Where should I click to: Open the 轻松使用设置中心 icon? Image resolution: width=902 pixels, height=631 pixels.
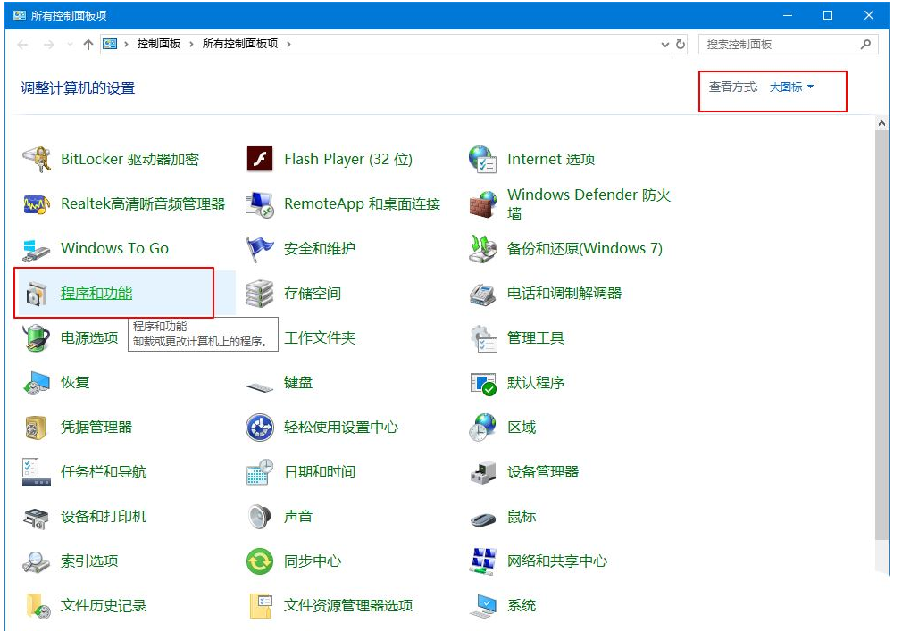tap(260, 427)
